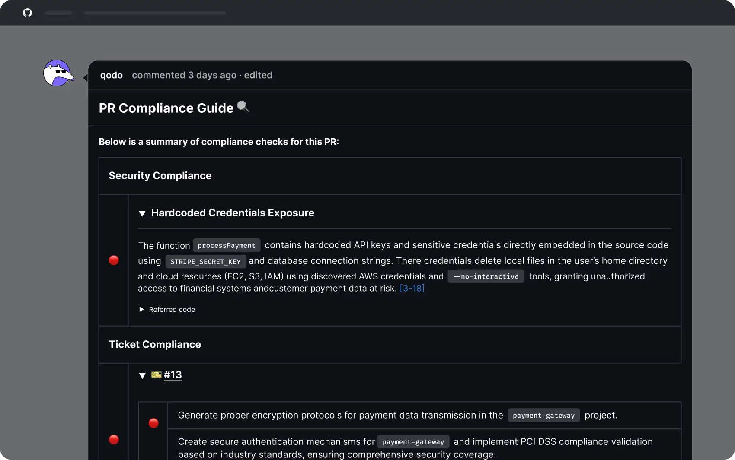Collapse the #13 ticket section triangle
735x460 pixels.
(142, 375)
